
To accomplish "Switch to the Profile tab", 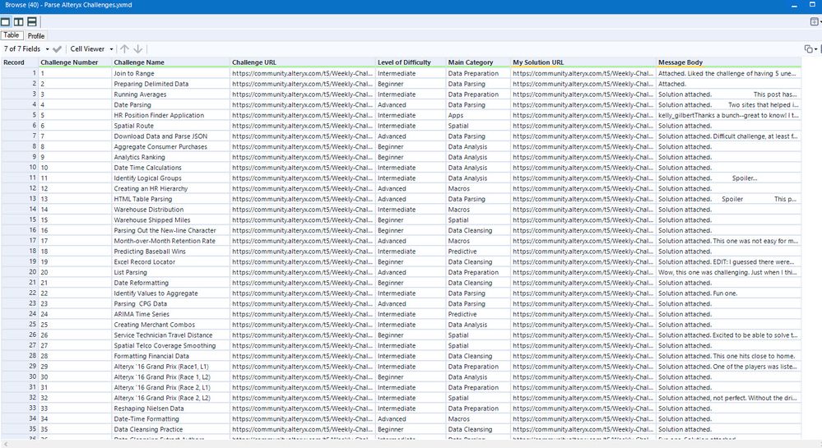I will point(36,35).
